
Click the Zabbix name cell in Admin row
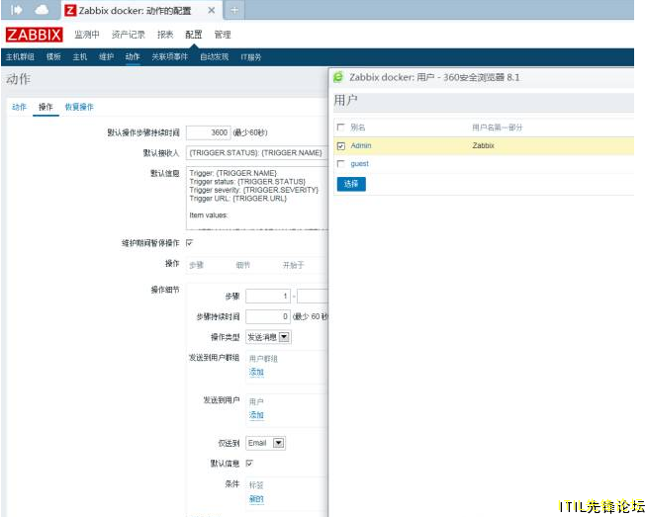[x=484, y=145]
